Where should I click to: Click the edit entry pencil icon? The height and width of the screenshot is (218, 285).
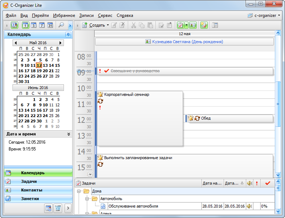click(x=114, y=25)
